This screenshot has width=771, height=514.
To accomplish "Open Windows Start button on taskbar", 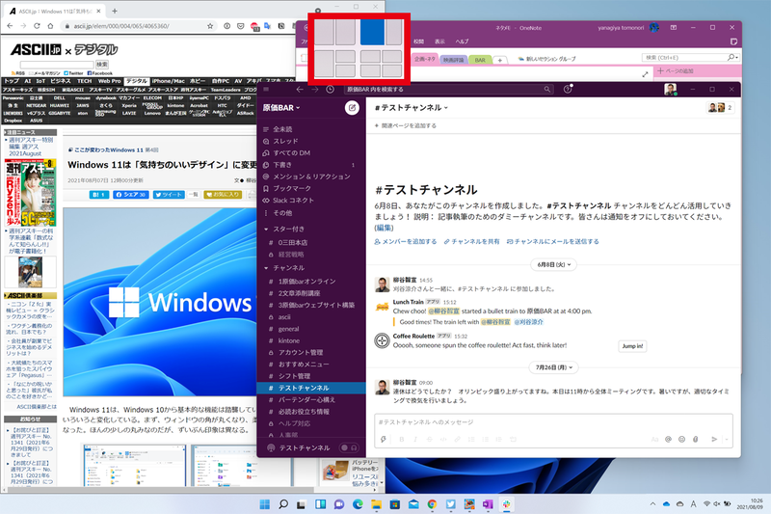I will [x=264, y=504].
